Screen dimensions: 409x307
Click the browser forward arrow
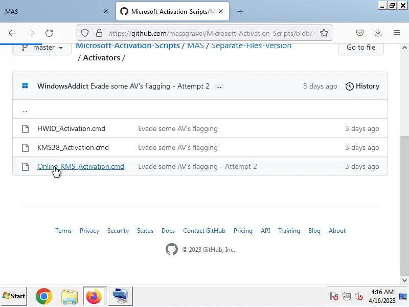[31, 33]
